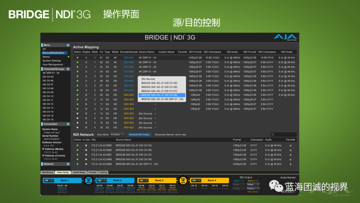360x203 pixels.
Task: Click the magnifier icon in NDI Network search
Action: point(273,135)
